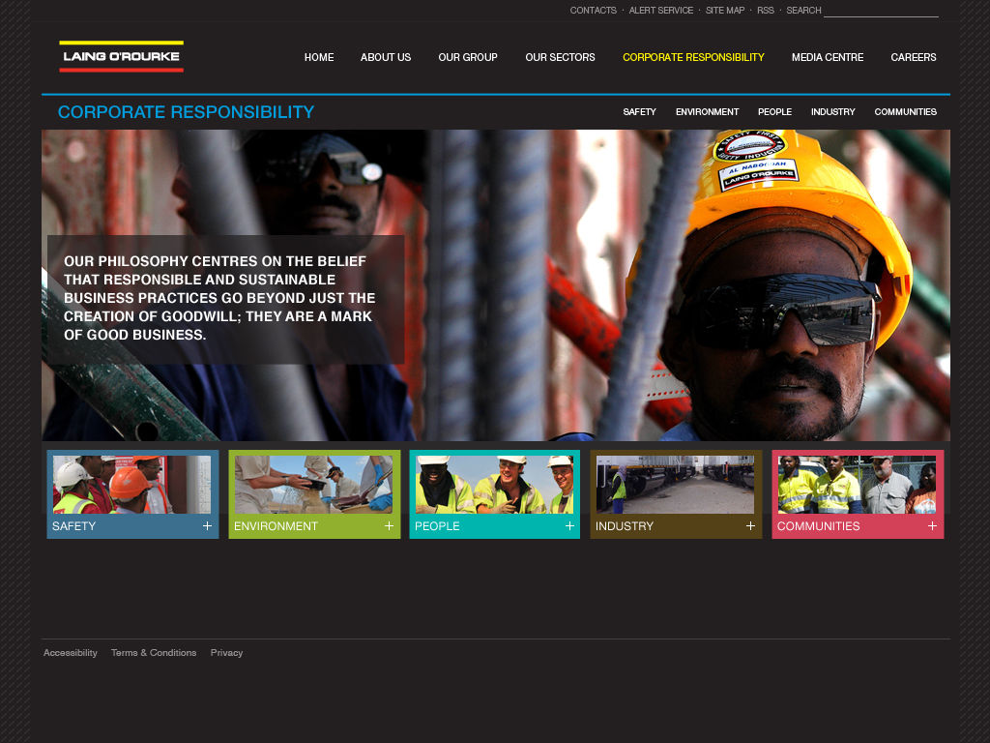Click in the Search input field
The height and width of the screenshot is (743, 990).
click(880, 11)
